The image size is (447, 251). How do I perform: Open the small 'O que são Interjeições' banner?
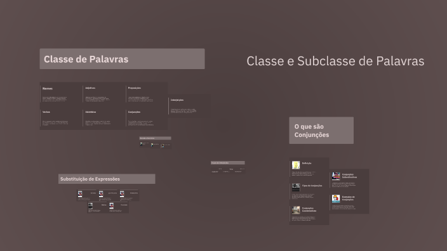click(228, 163)
